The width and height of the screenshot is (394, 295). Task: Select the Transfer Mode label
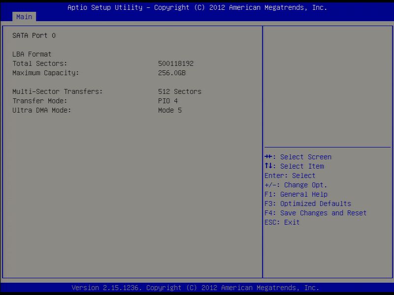40,101
